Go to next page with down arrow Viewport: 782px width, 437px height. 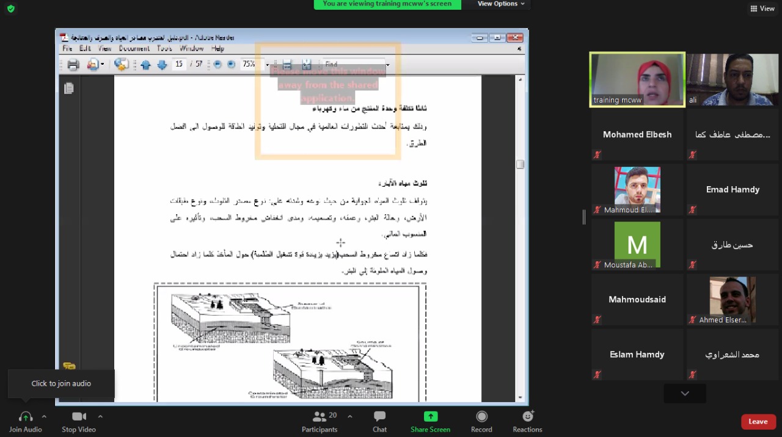click(162, 65)
